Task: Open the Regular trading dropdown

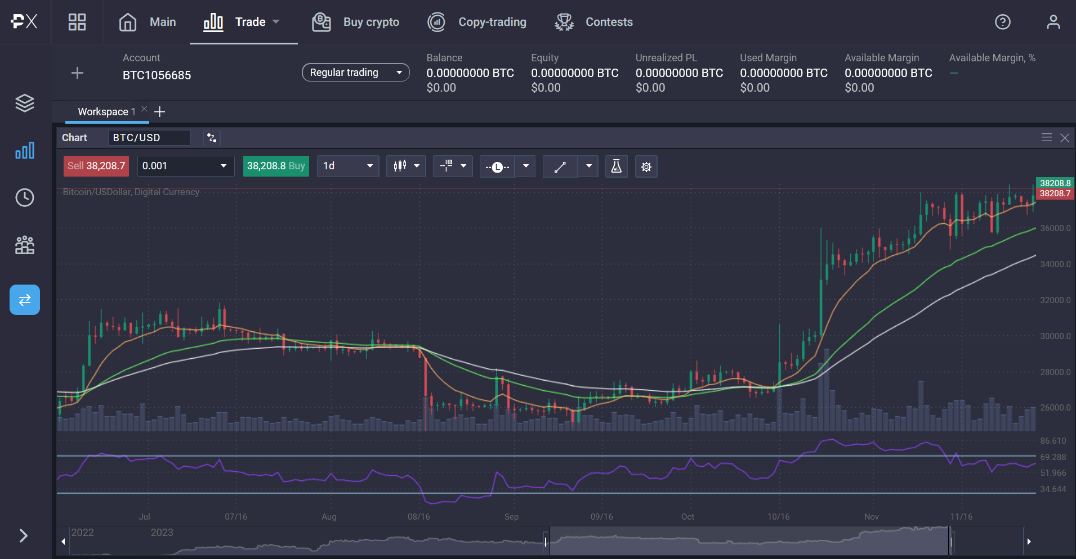Action: pos(356,73)
